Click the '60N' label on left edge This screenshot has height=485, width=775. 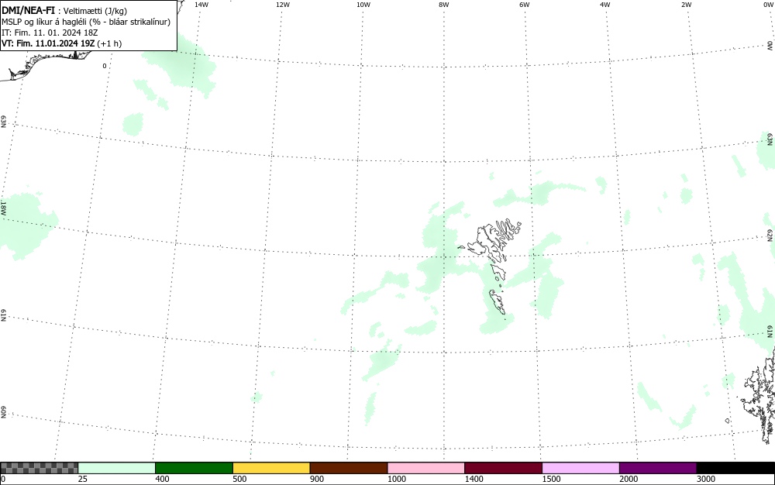coord(3,414)
